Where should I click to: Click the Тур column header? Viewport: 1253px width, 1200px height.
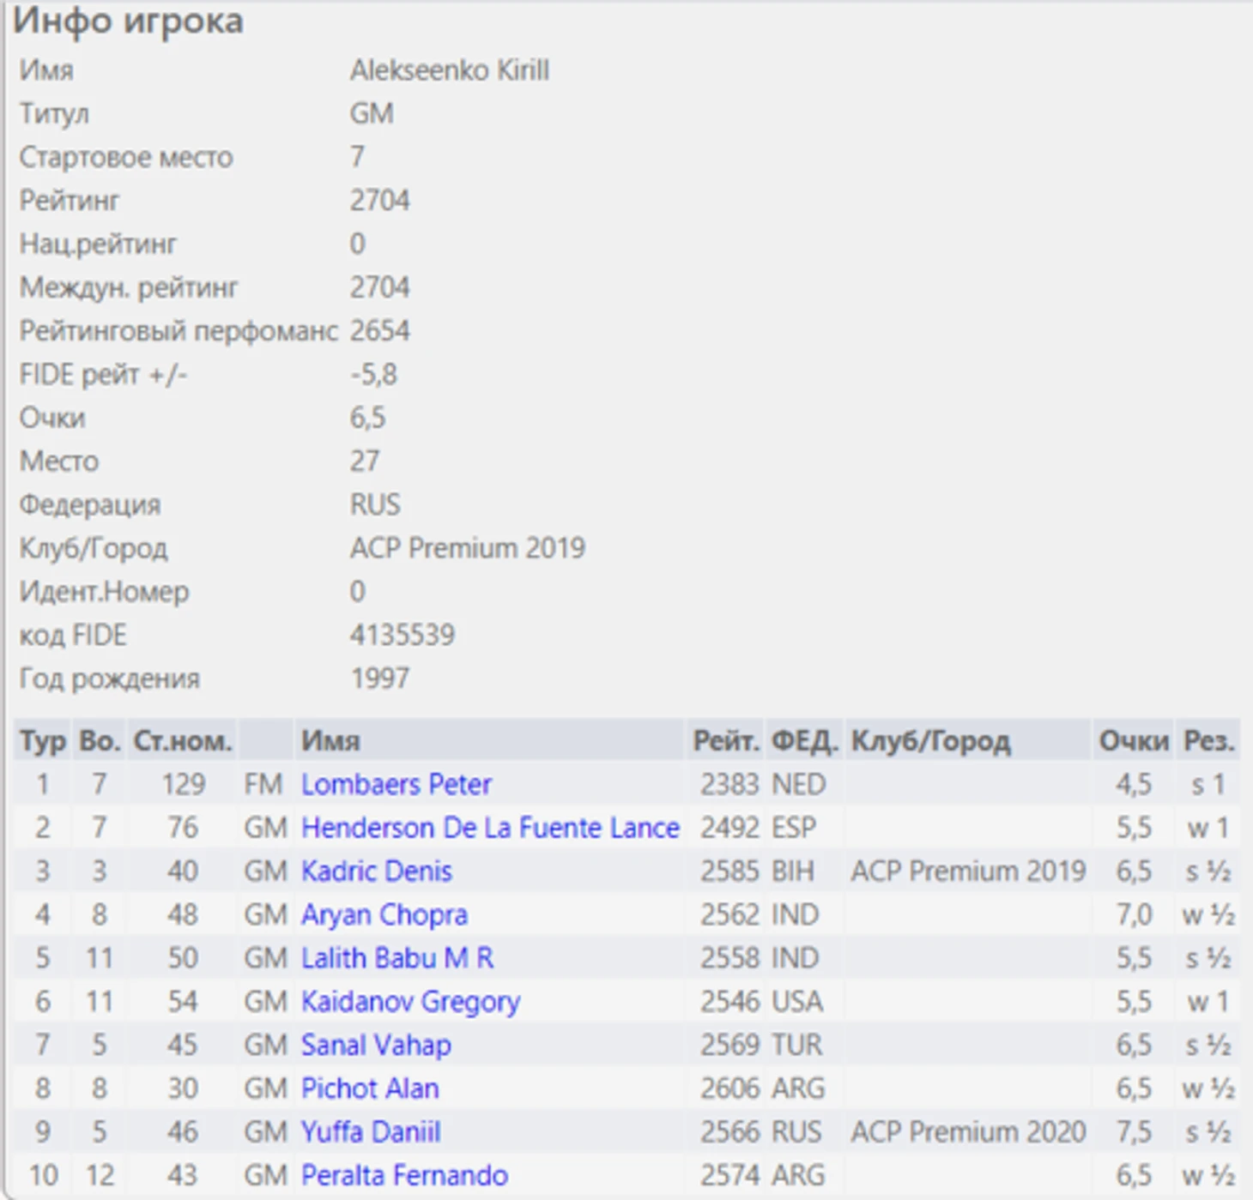click(x=42, y=740)
